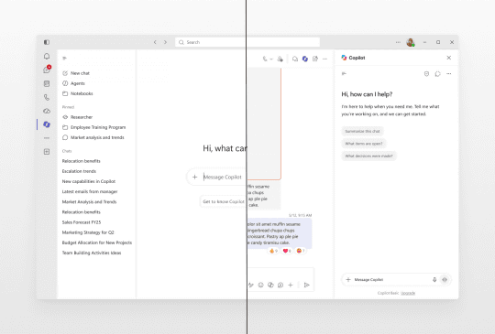Click the Summarize this chat suggestion
This screenshot has width=495, height=334.
(362, 131)
